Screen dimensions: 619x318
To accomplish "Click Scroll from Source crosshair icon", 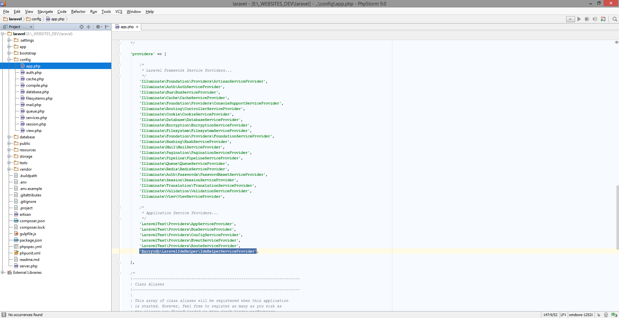I will [x=82, y=27].
